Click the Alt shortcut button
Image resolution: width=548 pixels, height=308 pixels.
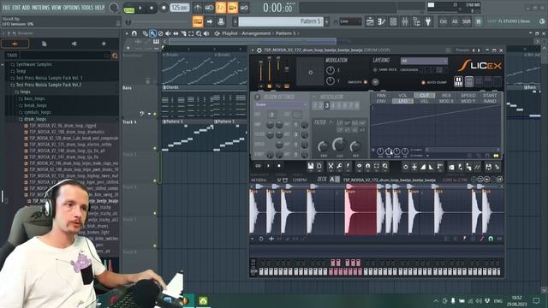click(455, 21)
